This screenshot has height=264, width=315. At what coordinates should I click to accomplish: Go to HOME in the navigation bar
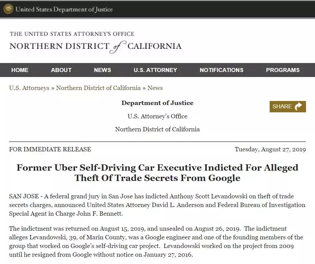pyautogui.click(x=20, y=70)
